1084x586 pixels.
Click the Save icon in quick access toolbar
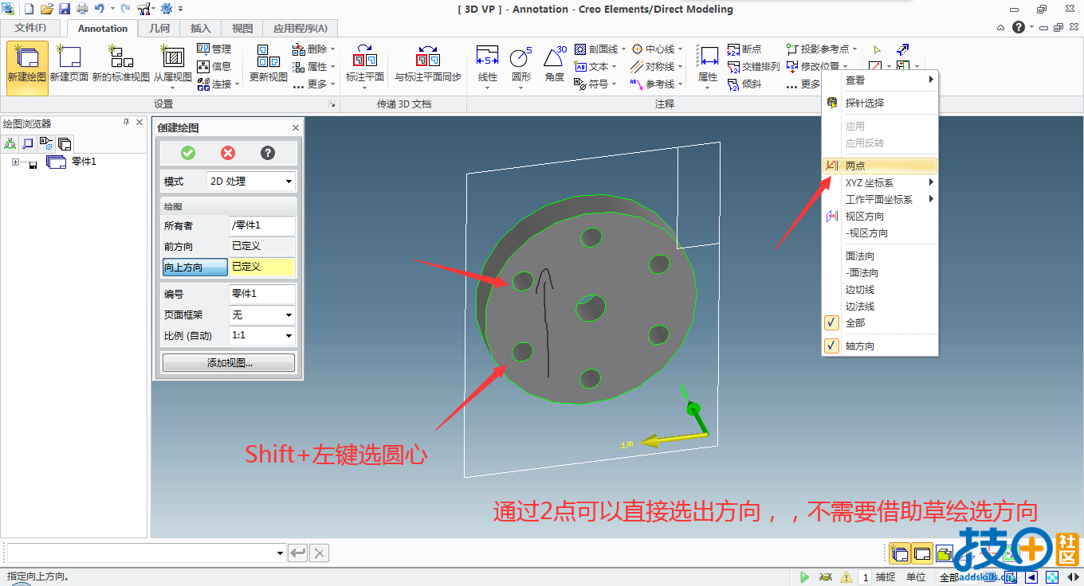point(64,9)
